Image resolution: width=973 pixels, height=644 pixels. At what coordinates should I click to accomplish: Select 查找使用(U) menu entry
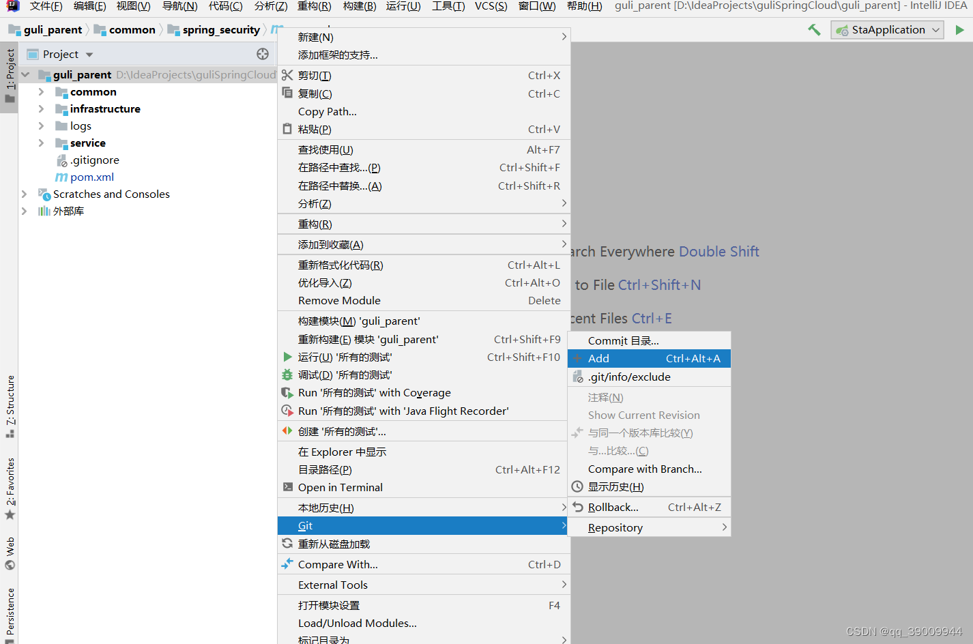click(x=424, y=149)
